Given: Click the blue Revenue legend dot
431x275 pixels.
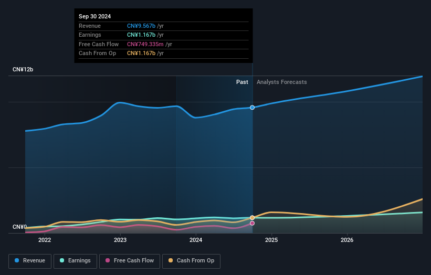Looking at the screenshot, I should tap(17, 260).
